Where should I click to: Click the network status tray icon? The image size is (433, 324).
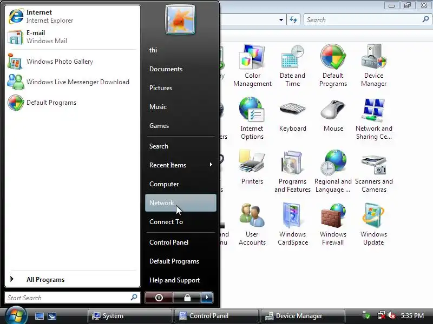382,315
